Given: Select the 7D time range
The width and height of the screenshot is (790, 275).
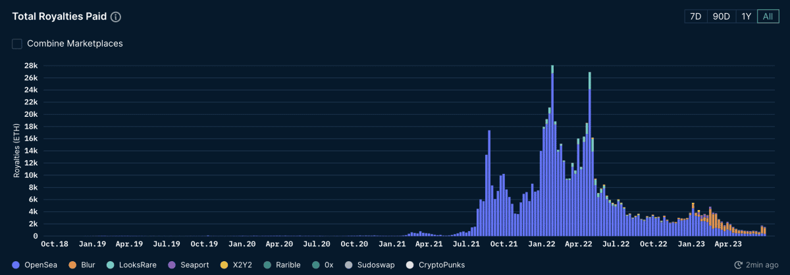Looking at the screenshot, I should coord(695,16).
